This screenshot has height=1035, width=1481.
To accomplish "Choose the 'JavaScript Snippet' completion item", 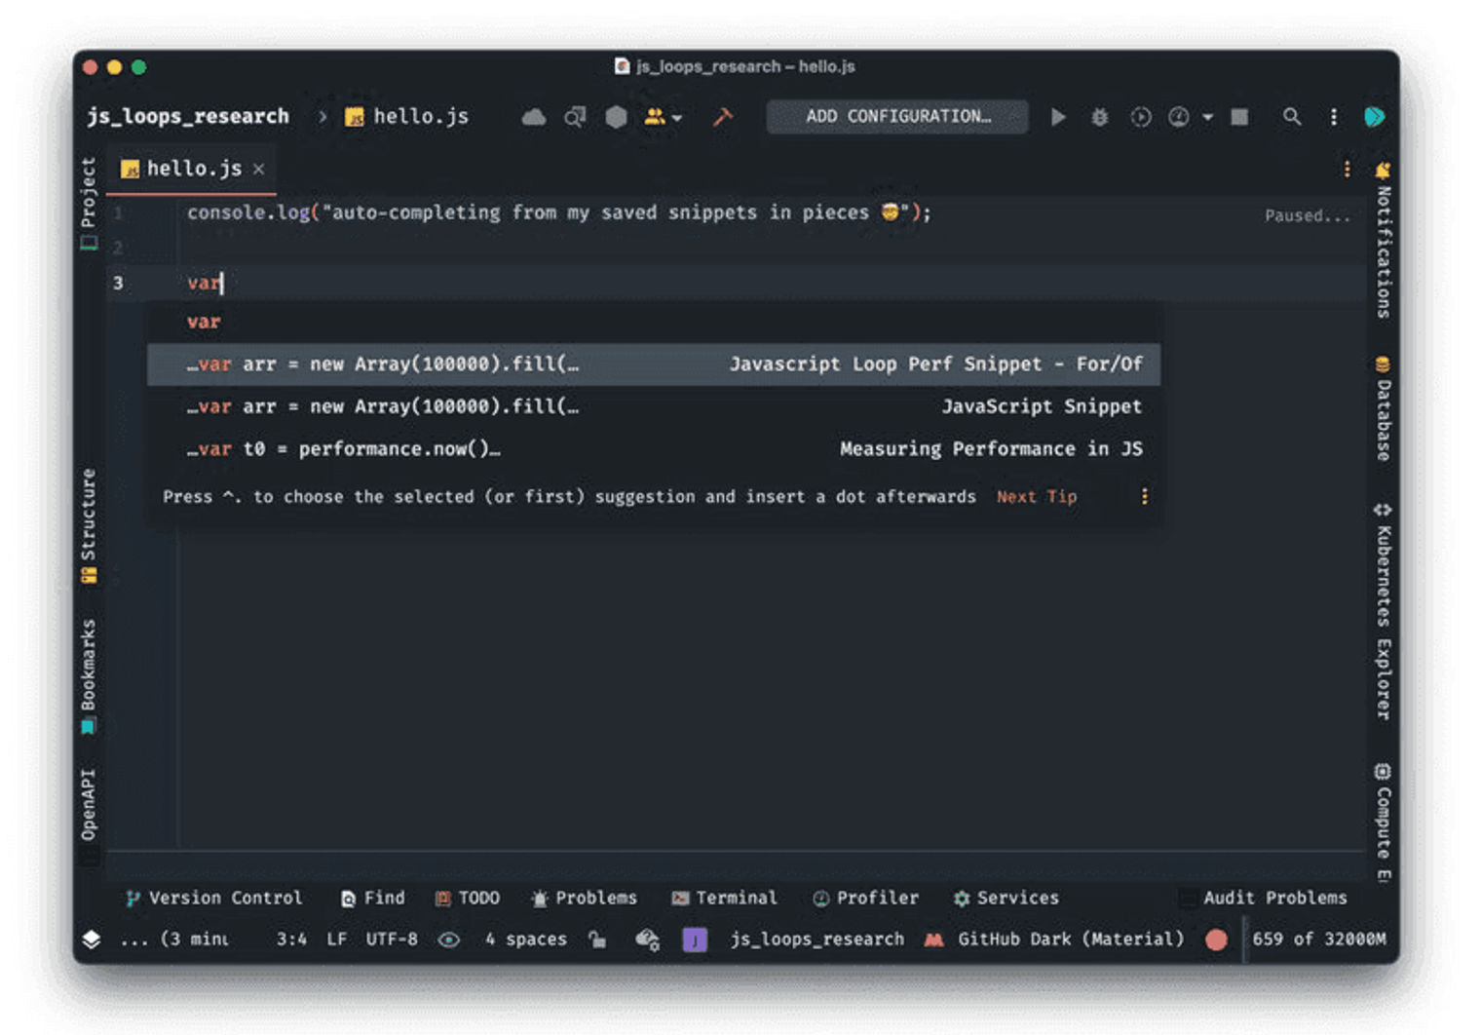I will [653, 406].
